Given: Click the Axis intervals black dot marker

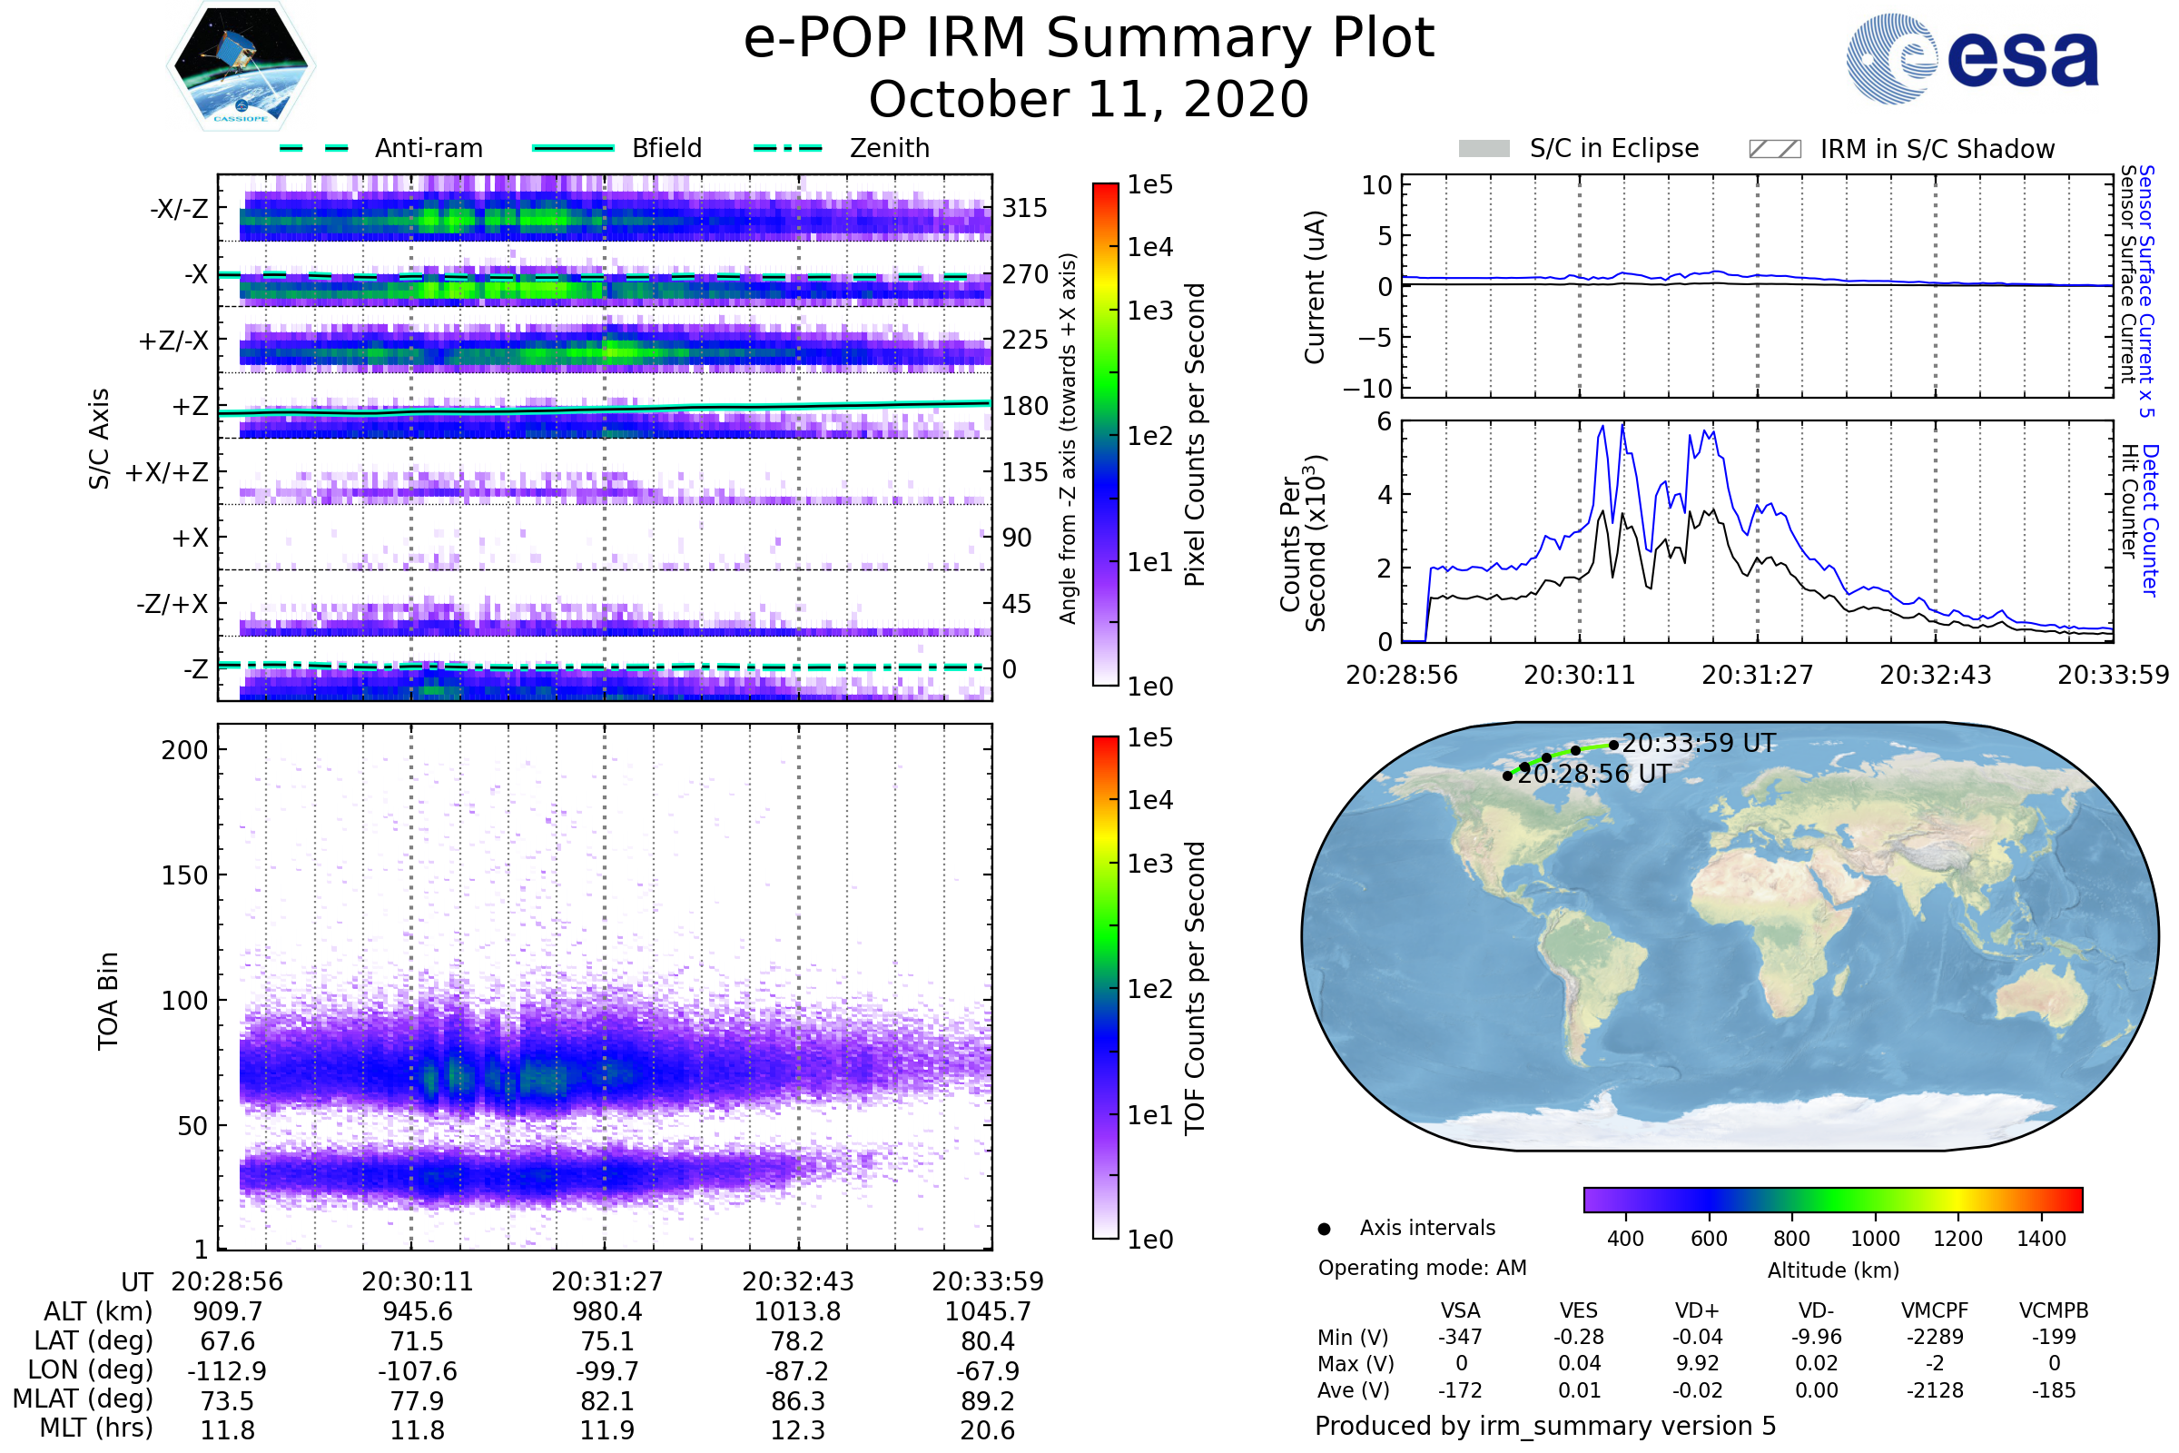Looking at the screenshot, I should (1324, 1229).
